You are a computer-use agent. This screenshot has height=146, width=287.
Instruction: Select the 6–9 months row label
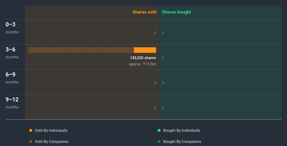pyautogui.click(x=12, y=78)
